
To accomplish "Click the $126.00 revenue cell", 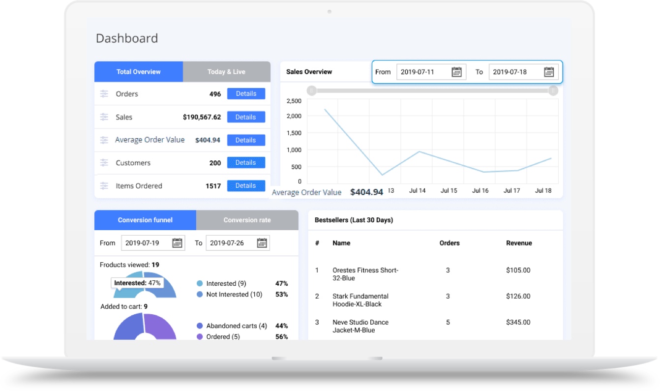I will [x=518, y=297].
